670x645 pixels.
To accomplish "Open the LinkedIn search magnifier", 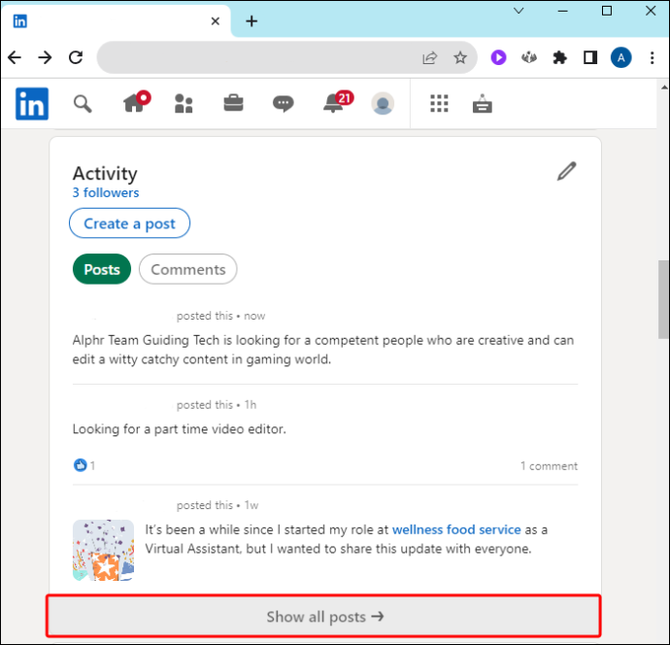I will pyautogui.click(x=83, y=104).
